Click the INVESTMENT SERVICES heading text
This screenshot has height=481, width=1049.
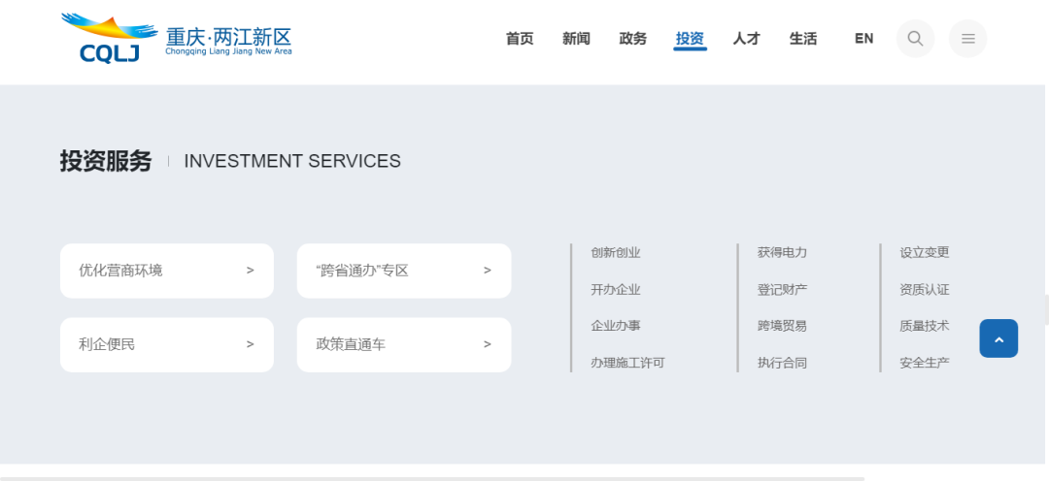292,161
